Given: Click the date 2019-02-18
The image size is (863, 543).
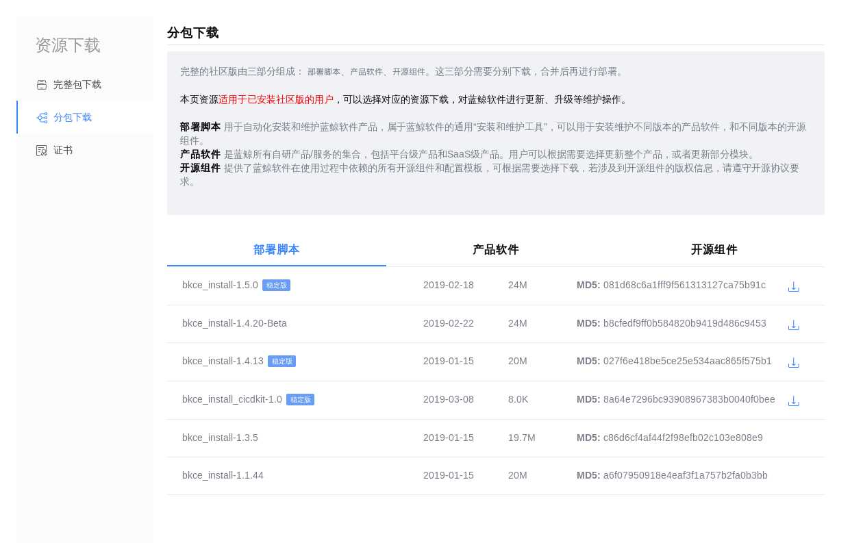Looking at the screenshot, I should pyautogui.click(x=449, y=285).
